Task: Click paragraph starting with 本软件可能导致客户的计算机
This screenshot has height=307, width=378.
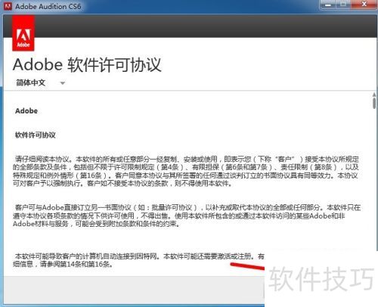Action: 138,260
